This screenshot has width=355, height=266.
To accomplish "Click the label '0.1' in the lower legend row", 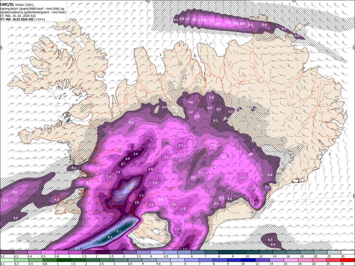I will click(x=2, y=264).
